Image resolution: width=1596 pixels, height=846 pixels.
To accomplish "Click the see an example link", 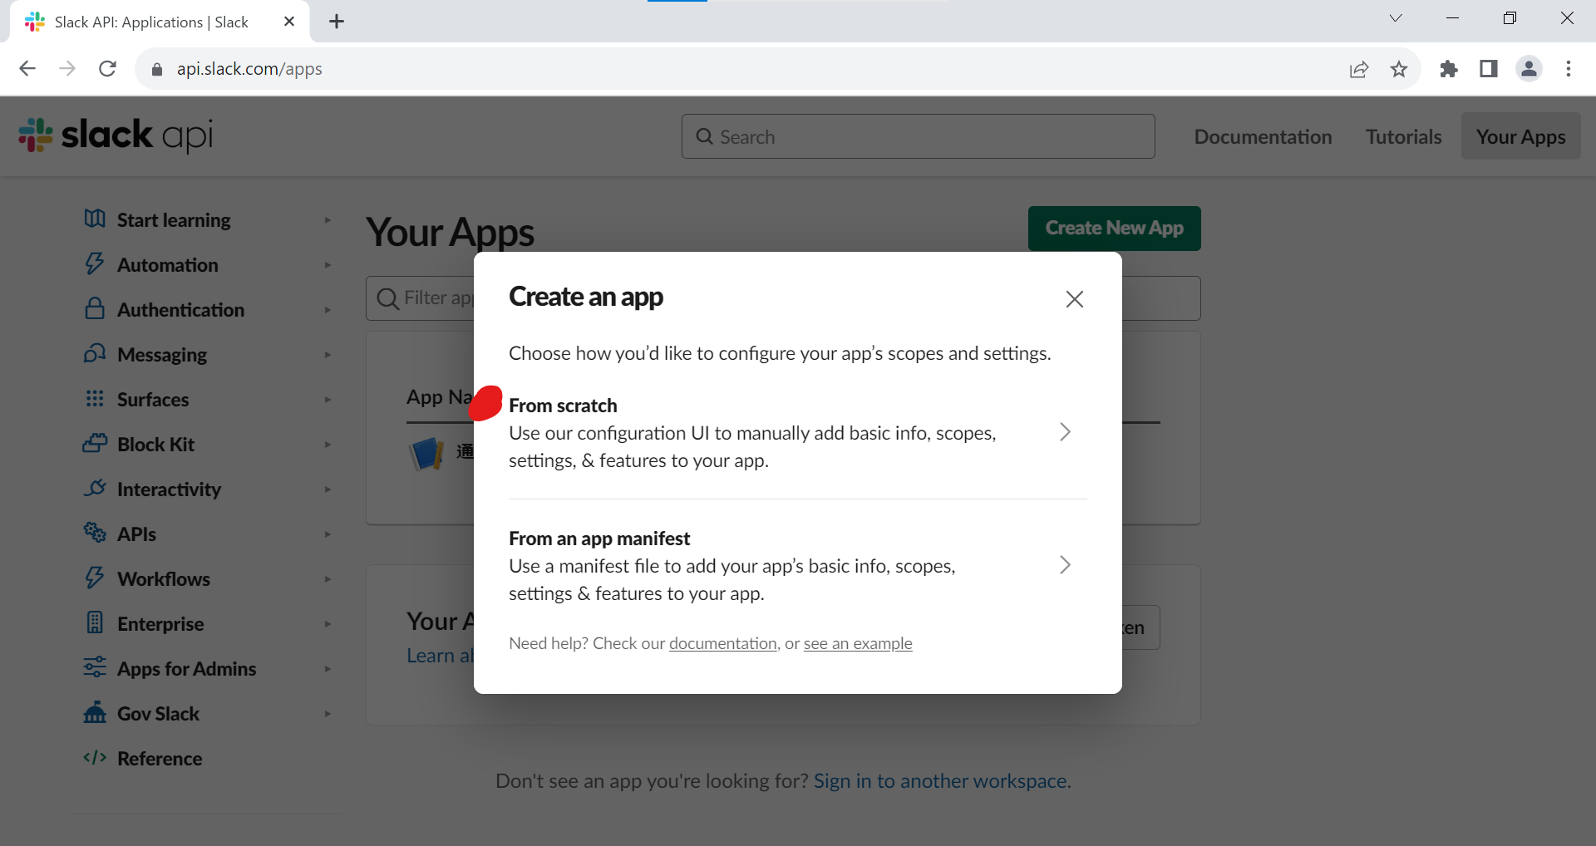I will click(x=857, y=643).
